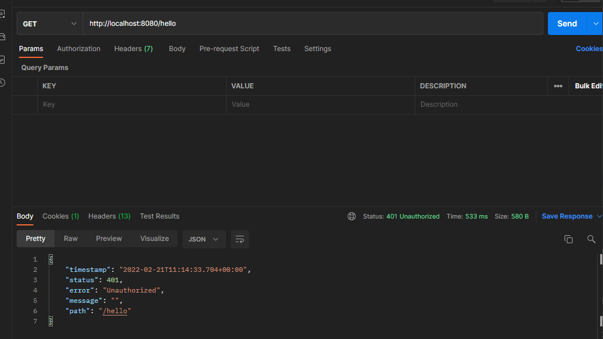The width and height of the screenshot is (603, 339).
Task: Click the /hello path link in response
Action: 115,311
